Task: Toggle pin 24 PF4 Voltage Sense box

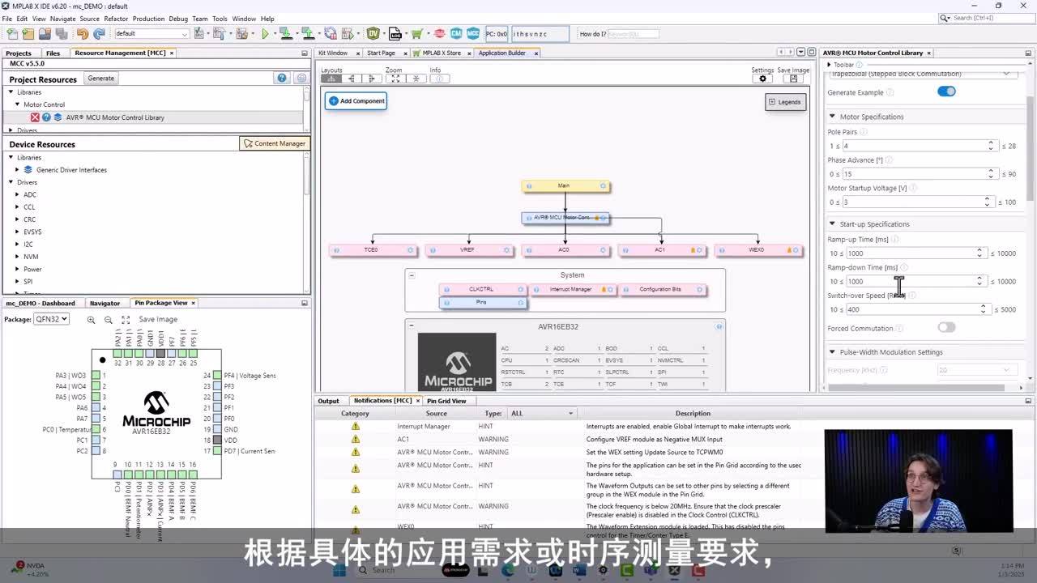Action: [217, 376]
